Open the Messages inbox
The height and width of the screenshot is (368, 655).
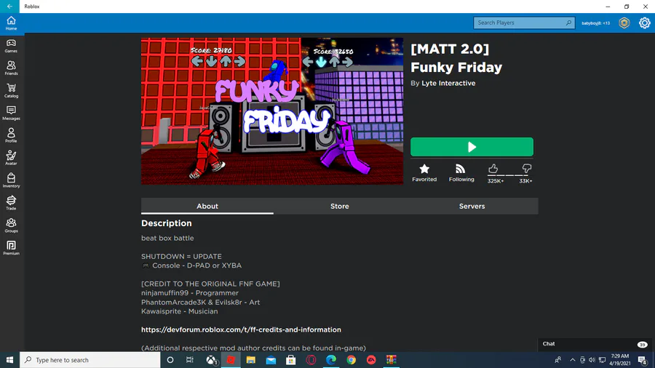11,113
